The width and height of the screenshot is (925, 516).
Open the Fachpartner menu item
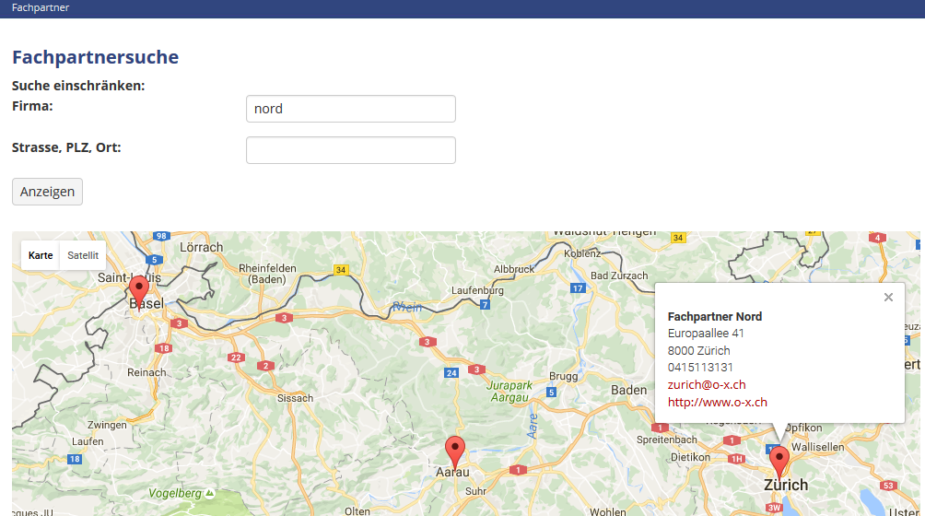pyautogui.click(x=41, y=7)
